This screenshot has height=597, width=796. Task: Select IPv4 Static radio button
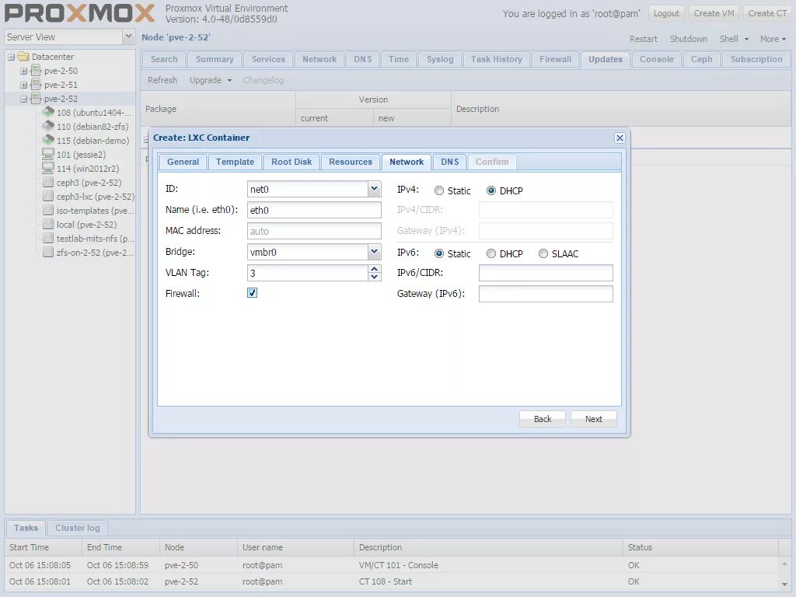[438, 191]
